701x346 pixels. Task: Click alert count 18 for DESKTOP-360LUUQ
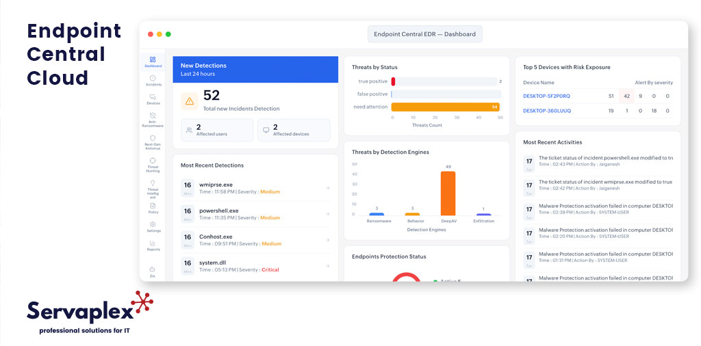pyautogui.click(x=654, y=111)
